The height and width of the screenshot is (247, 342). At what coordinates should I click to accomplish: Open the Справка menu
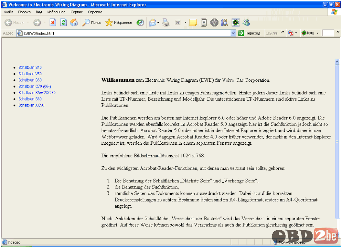95,12
